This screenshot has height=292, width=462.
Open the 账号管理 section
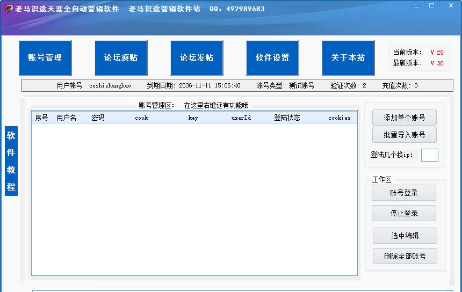45,58
